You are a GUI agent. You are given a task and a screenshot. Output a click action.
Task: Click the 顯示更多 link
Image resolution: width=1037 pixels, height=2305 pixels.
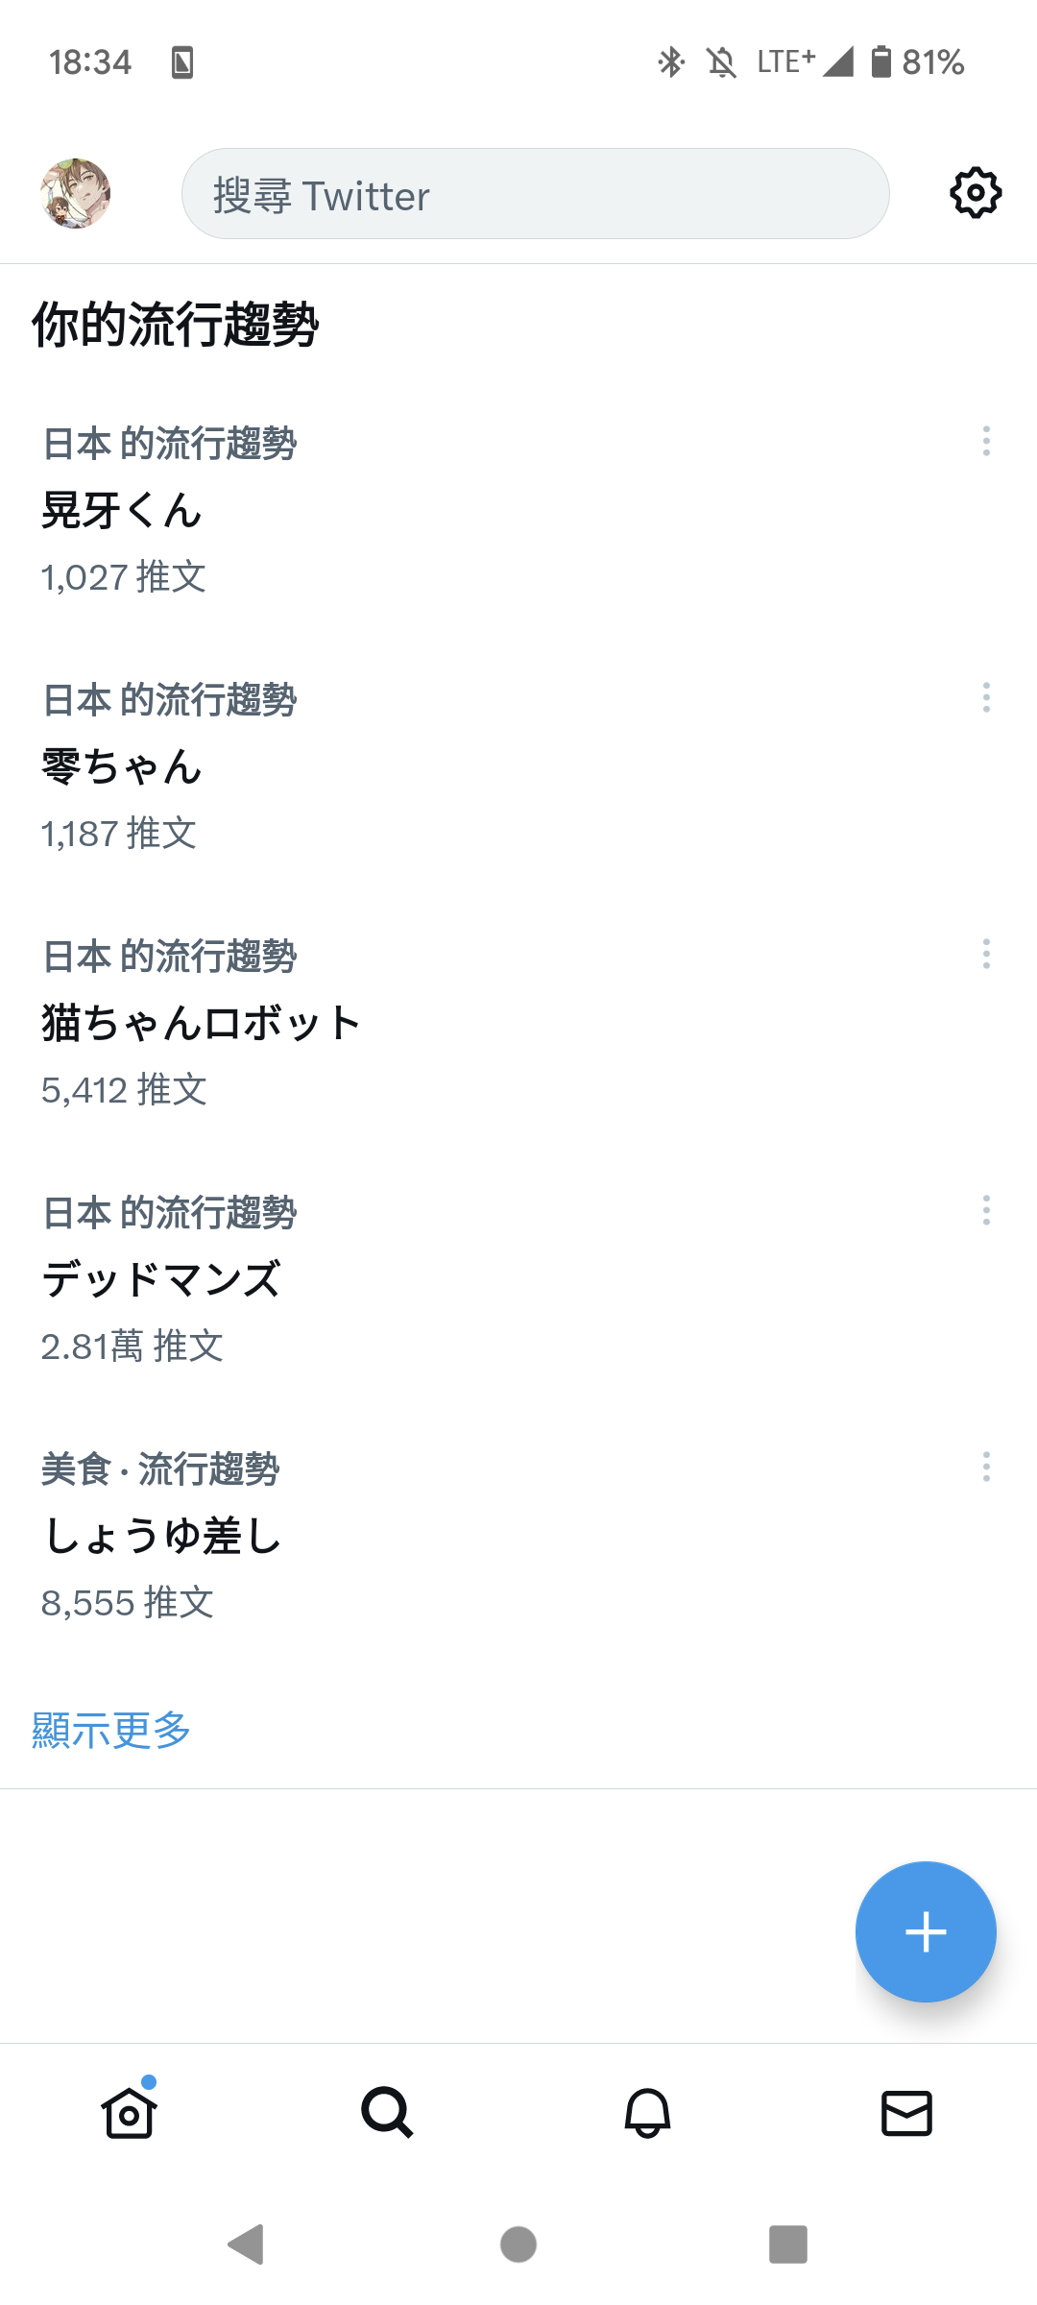pos(111,1730)
